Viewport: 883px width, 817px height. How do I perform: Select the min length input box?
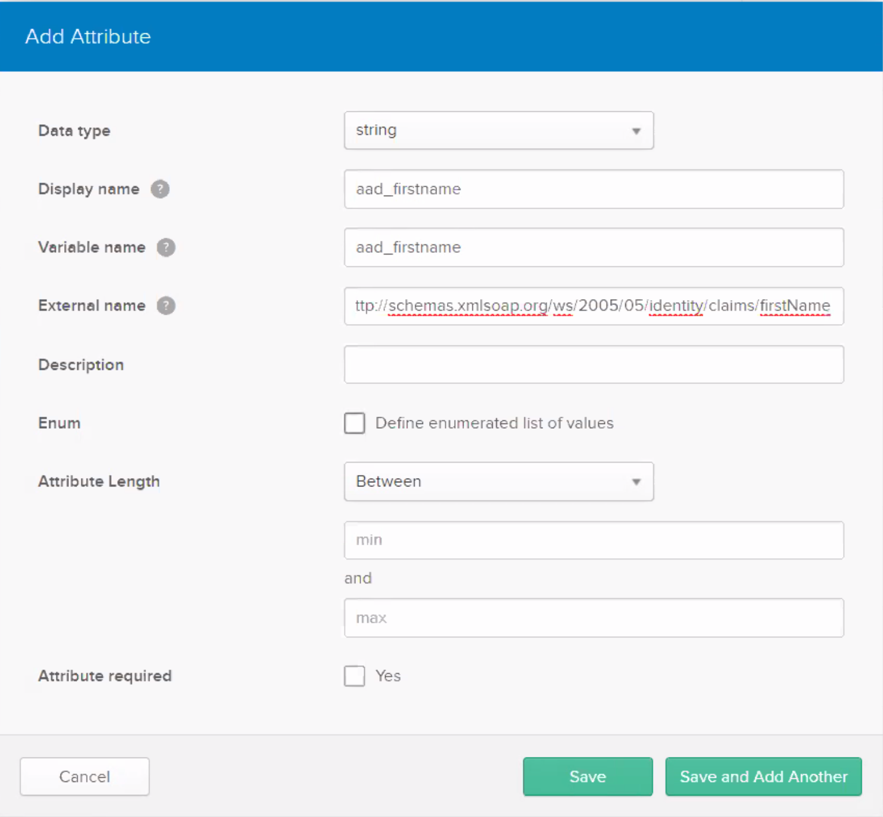[594, 540]
